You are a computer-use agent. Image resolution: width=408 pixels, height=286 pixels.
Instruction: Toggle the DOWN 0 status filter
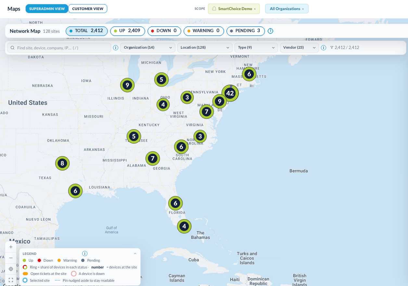[x=164, y=31]
